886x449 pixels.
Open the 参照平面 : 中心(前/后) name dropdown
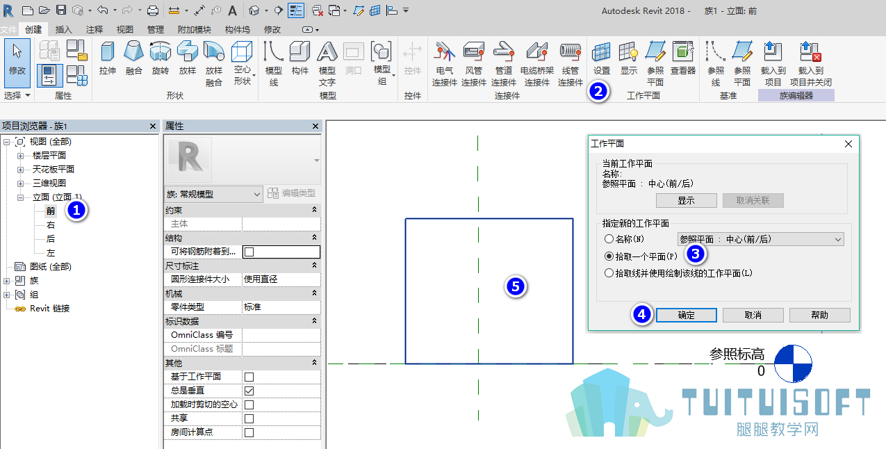click(761, 239)
